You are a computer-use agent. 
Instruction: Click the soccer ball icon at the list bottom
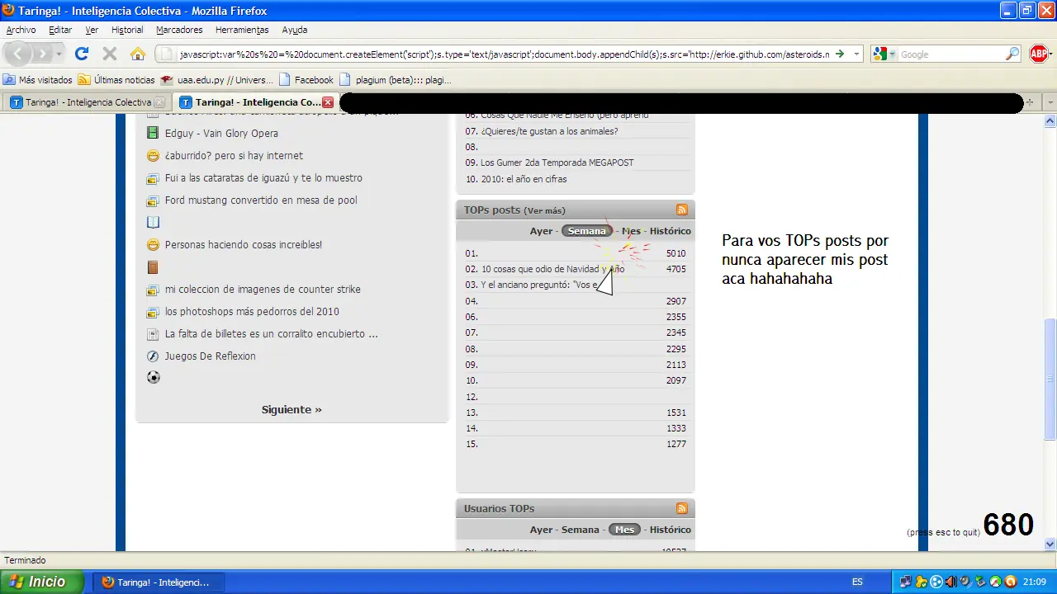pyautogui.click(x=153, y=377)
